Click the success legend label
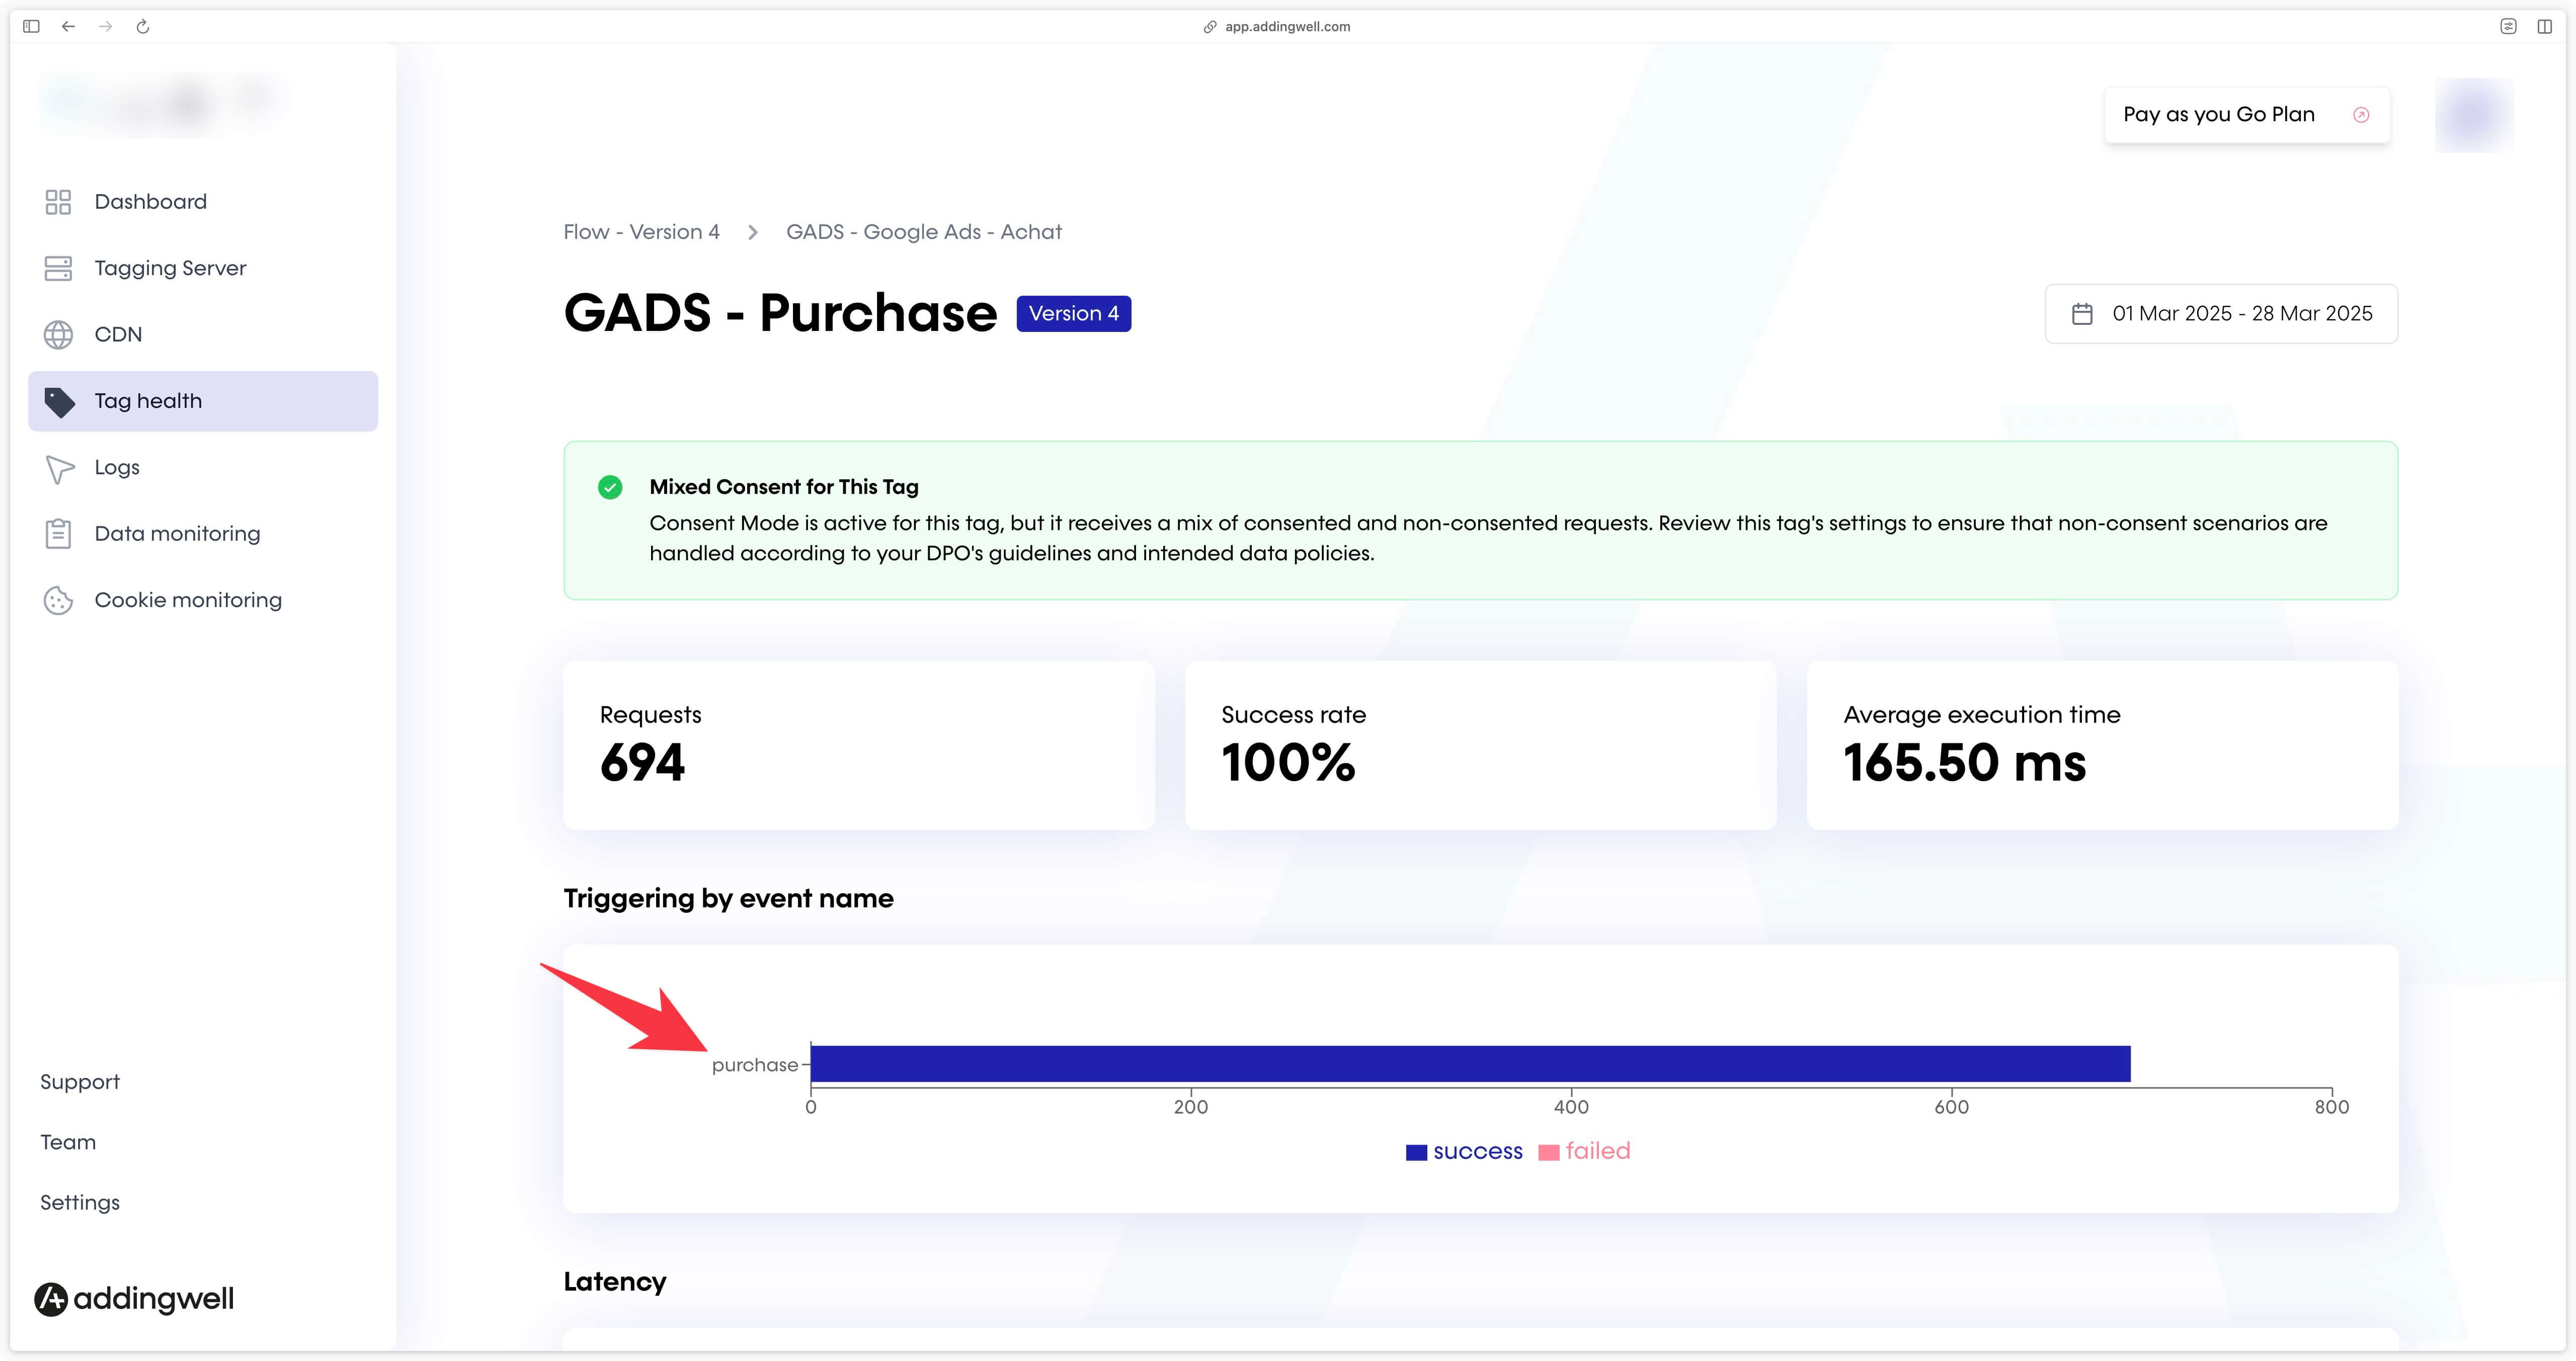2576x1361 pixels. click(1478, 1152)
